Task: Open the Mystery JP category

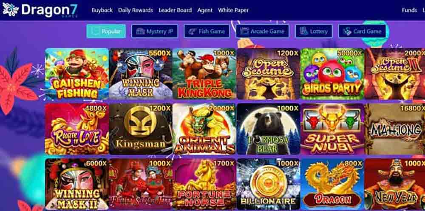Action: 155,31
